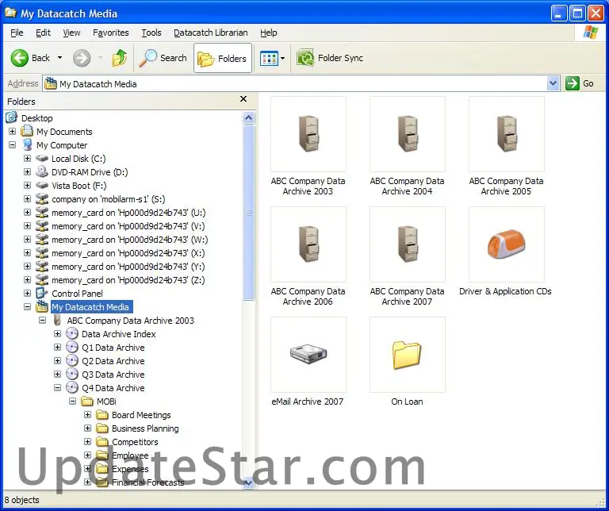
Task: Collapse the Q4 Data Archive node
Action: pyautogui.click(x=57, y=388)
